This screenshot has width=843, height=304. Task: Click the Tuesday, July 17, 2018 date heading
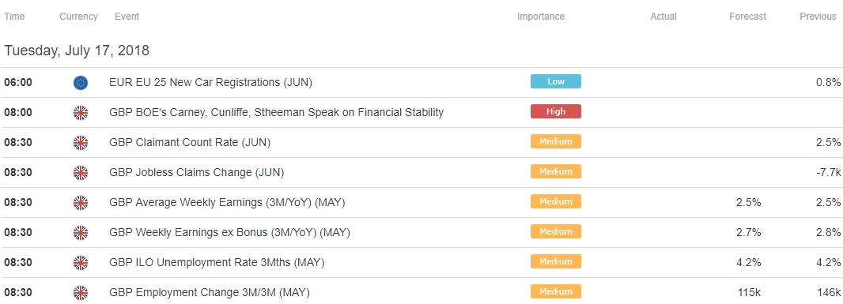(77, 51)
